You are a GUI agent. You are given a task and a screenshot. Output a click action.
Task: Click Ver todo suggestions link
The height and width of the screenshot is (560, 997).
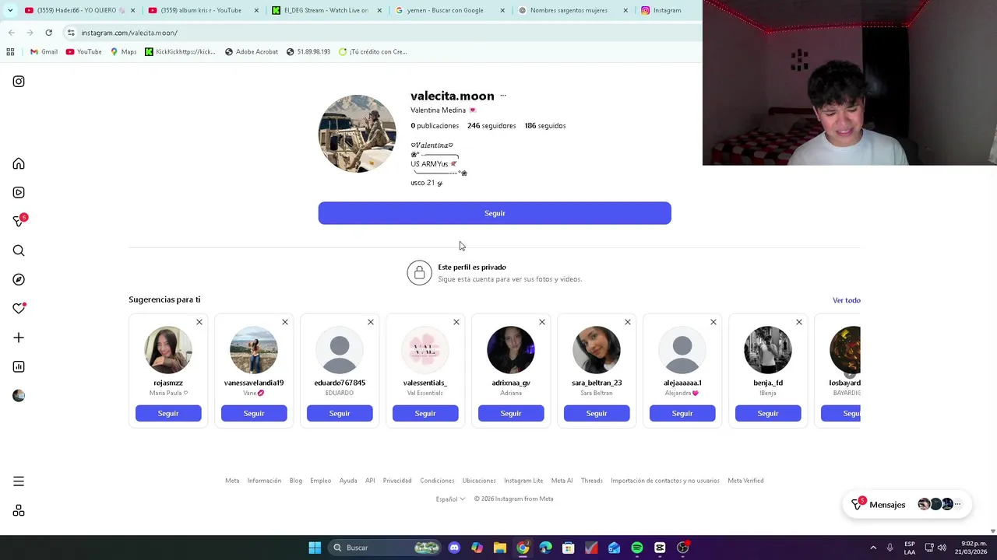[x=847, y=300]
